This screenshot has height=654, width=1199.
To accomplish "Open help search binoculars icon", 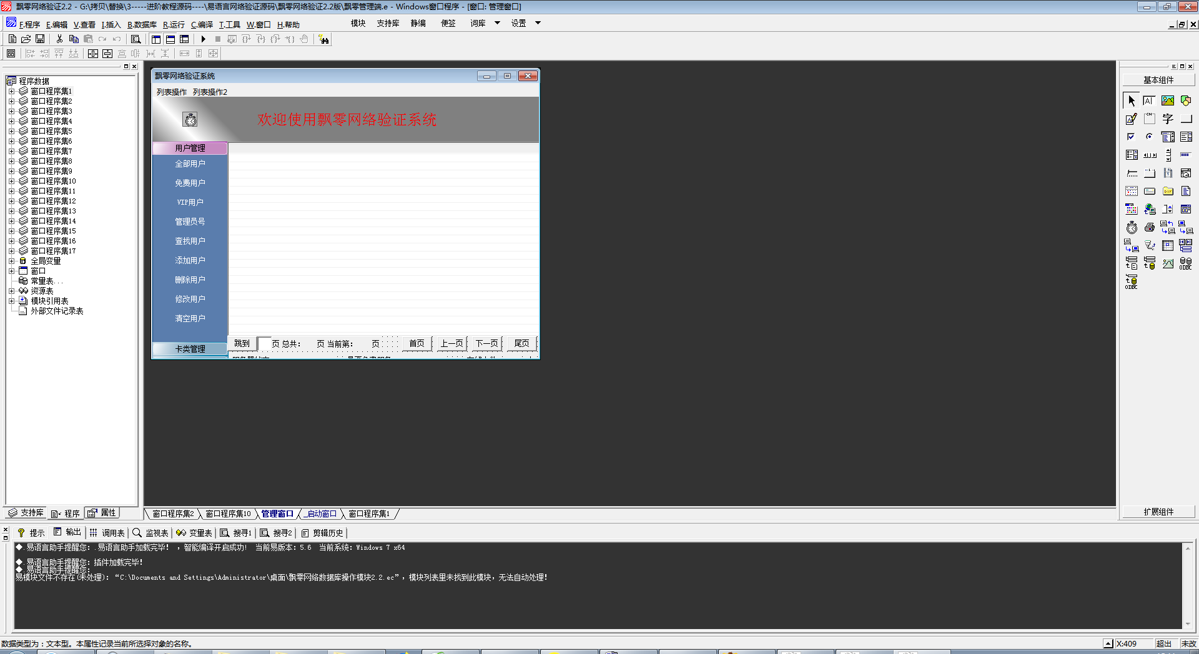I will point(323,39).
